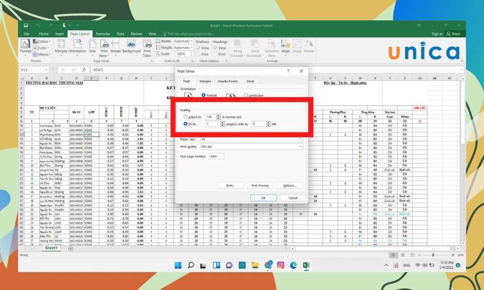The width and height of the screenshot is (484, 290).
Task: Open the Orientation menu in ribbon
Action: [77, 47]
